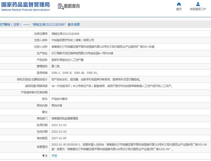This screenshot has height=161, width=211.
Task: Click the 注册证编号 label
Action: 41,34
